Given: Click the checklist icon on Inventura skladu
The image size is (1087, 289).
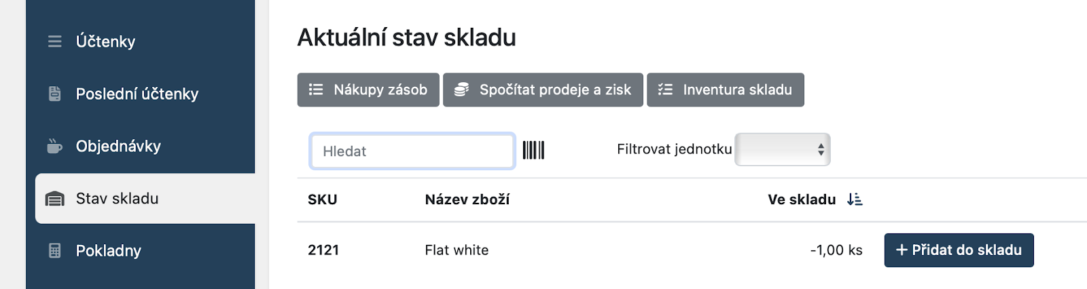Looking at the screenshot, I should 665,90.
